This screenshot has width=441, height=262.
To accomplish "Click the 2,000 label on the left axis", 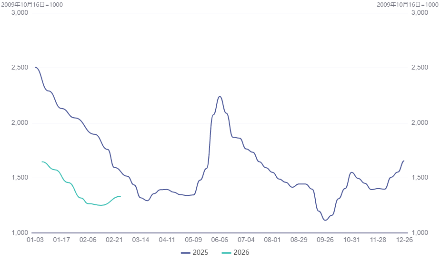I will coord(20,123).
